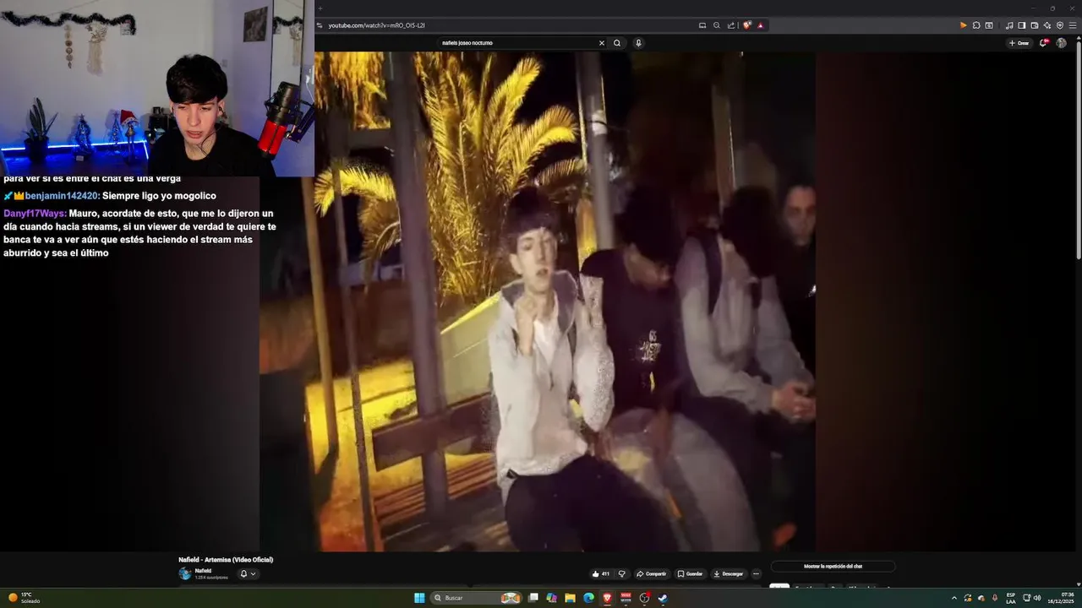The image size is (1082, 608).
Task: Click the orange play extension icon
Action: click(x=963, y=25)
